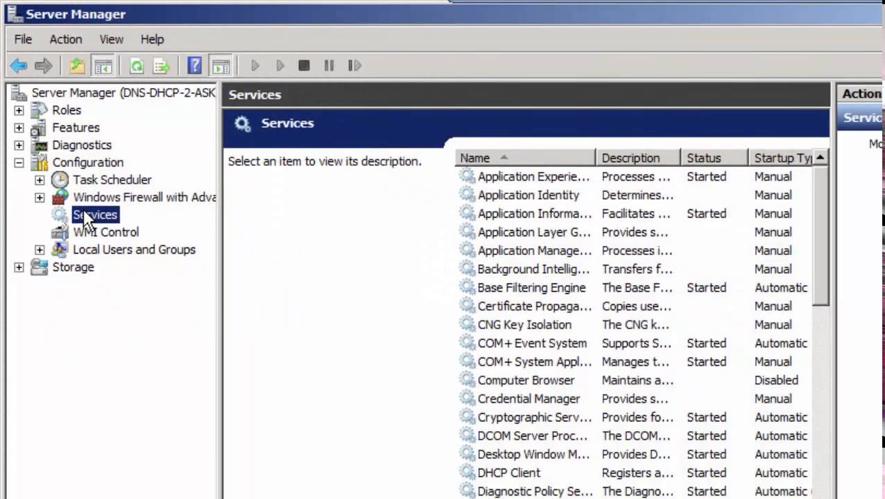
Task: Toggle the Show/Hide Action Pane icon
Action: (221, 66)
